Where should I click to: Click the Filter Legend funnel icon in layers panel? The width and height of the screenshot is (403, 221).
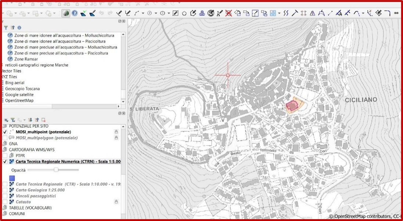click(12, 120)
